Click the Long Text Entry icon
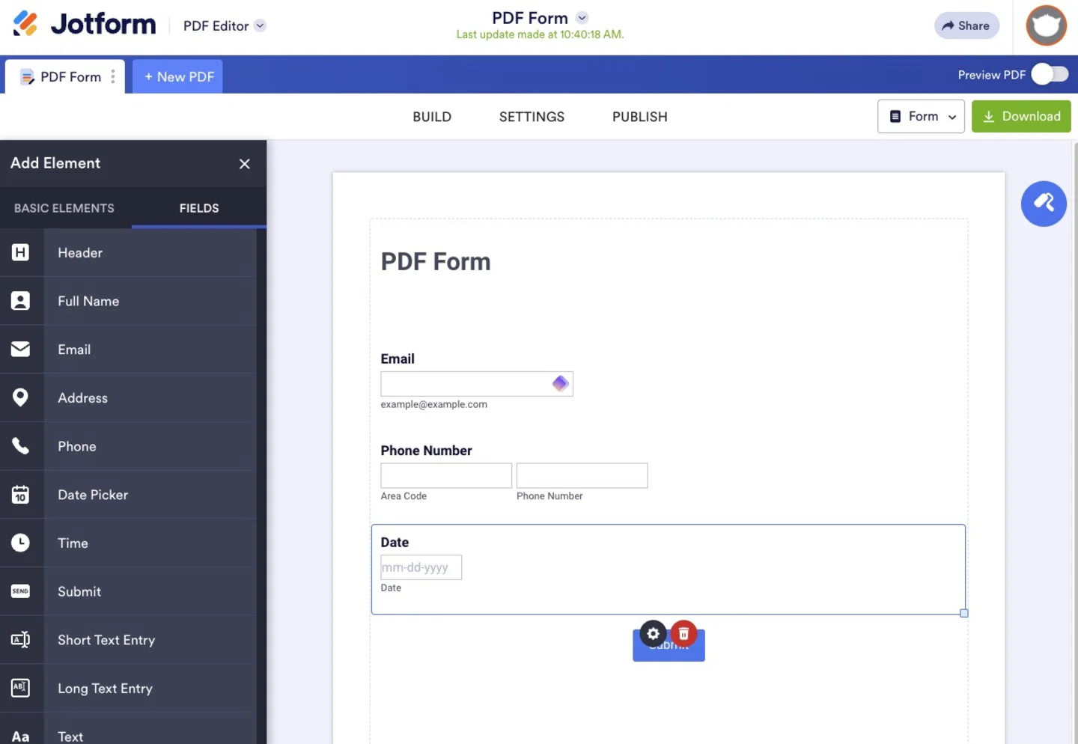The image size is (1078, 744). coord(21,688)
